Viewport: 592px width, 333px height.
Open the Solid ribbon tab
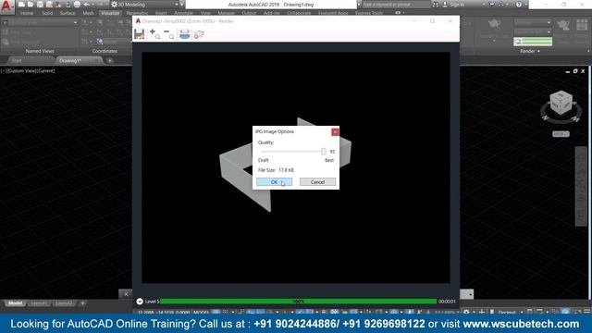coord(47,13)
